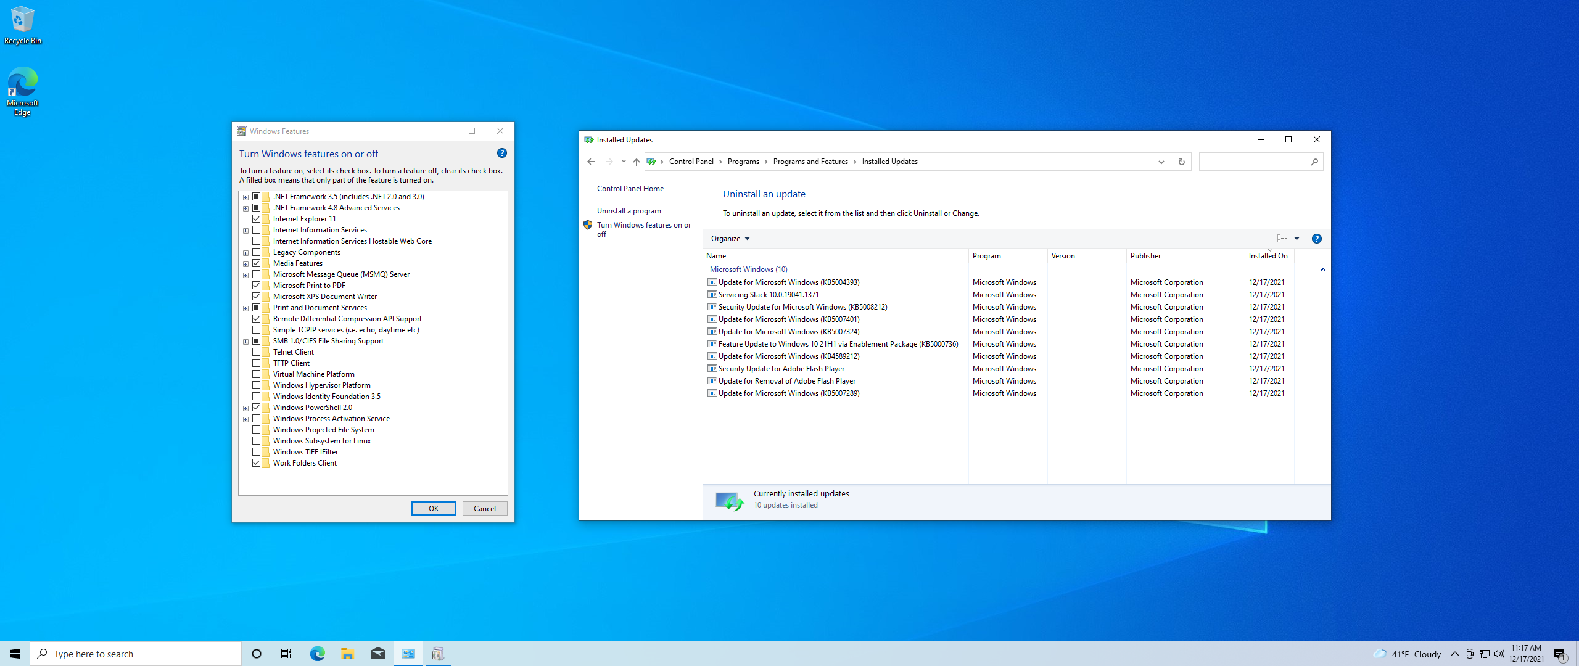Image resolution: width=1579 pixels, height=666 pixels.
Task: Click Control Panel breadcrumb in address bar
Action: pyautogui.click(x=691, y=162)
